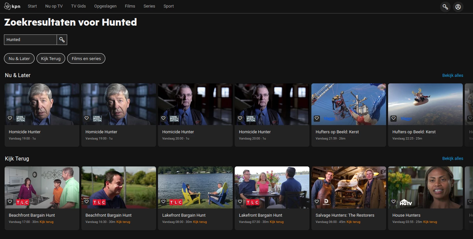Add House Hunters to favorites with heart
This screenshot has width=473, height=239.
pos(393,202)
